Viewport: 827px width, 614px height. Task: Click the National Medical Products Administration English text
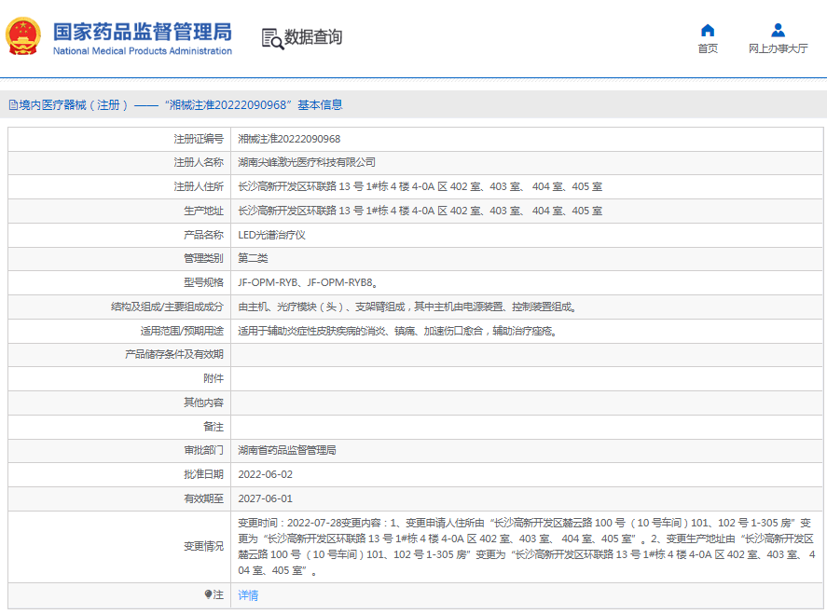point(142,51)
